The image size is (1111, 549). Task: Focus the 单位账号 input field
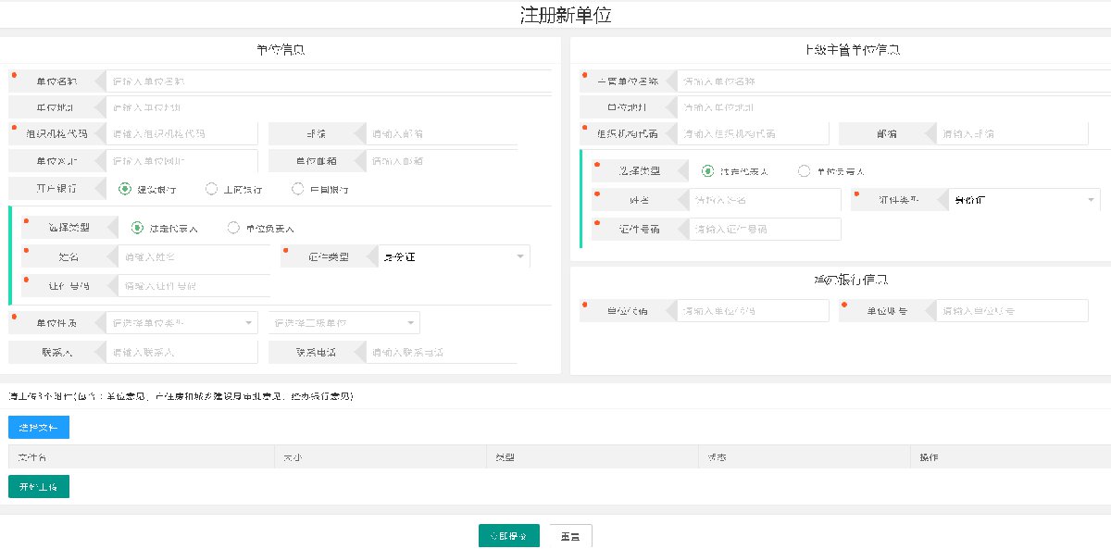point(1012,311)
